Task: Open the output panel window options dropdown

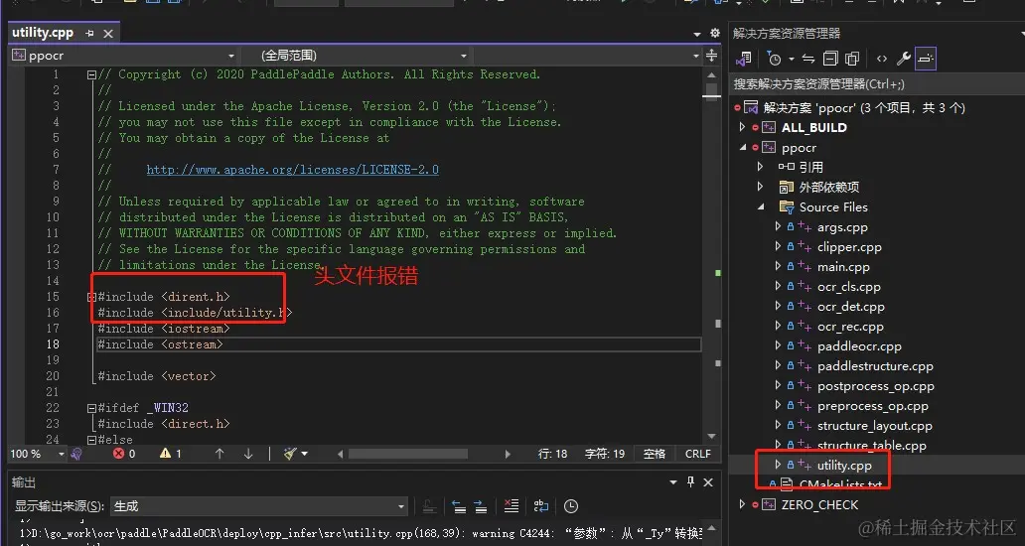Action: (x=673, y=482)
